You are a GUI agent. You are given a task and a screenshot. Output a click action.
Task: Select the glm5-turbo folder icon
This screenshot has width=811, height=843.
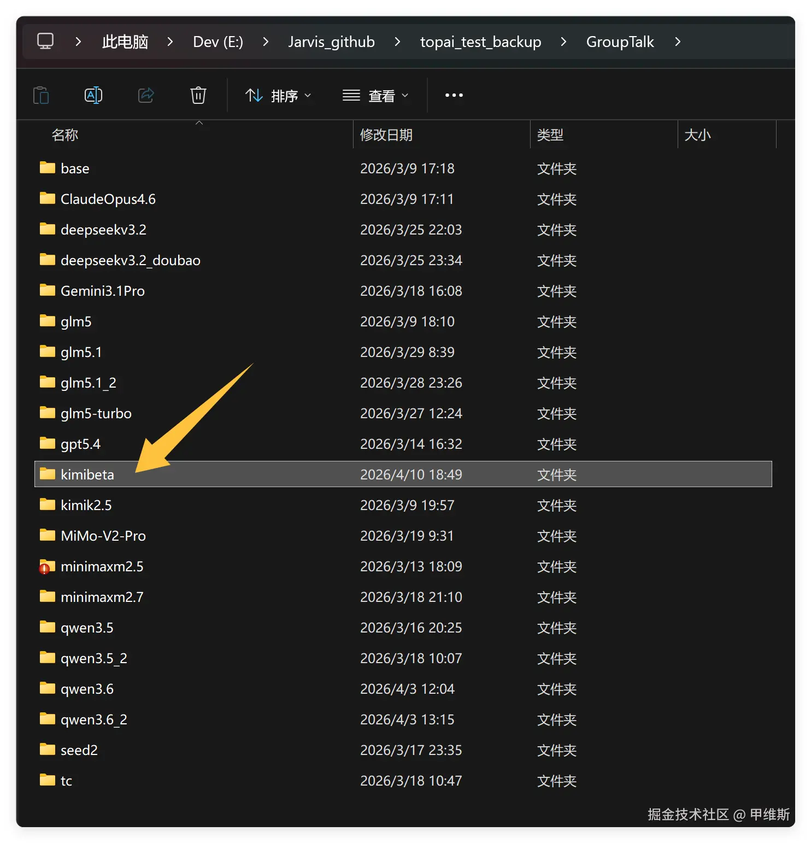coord(48,412)
